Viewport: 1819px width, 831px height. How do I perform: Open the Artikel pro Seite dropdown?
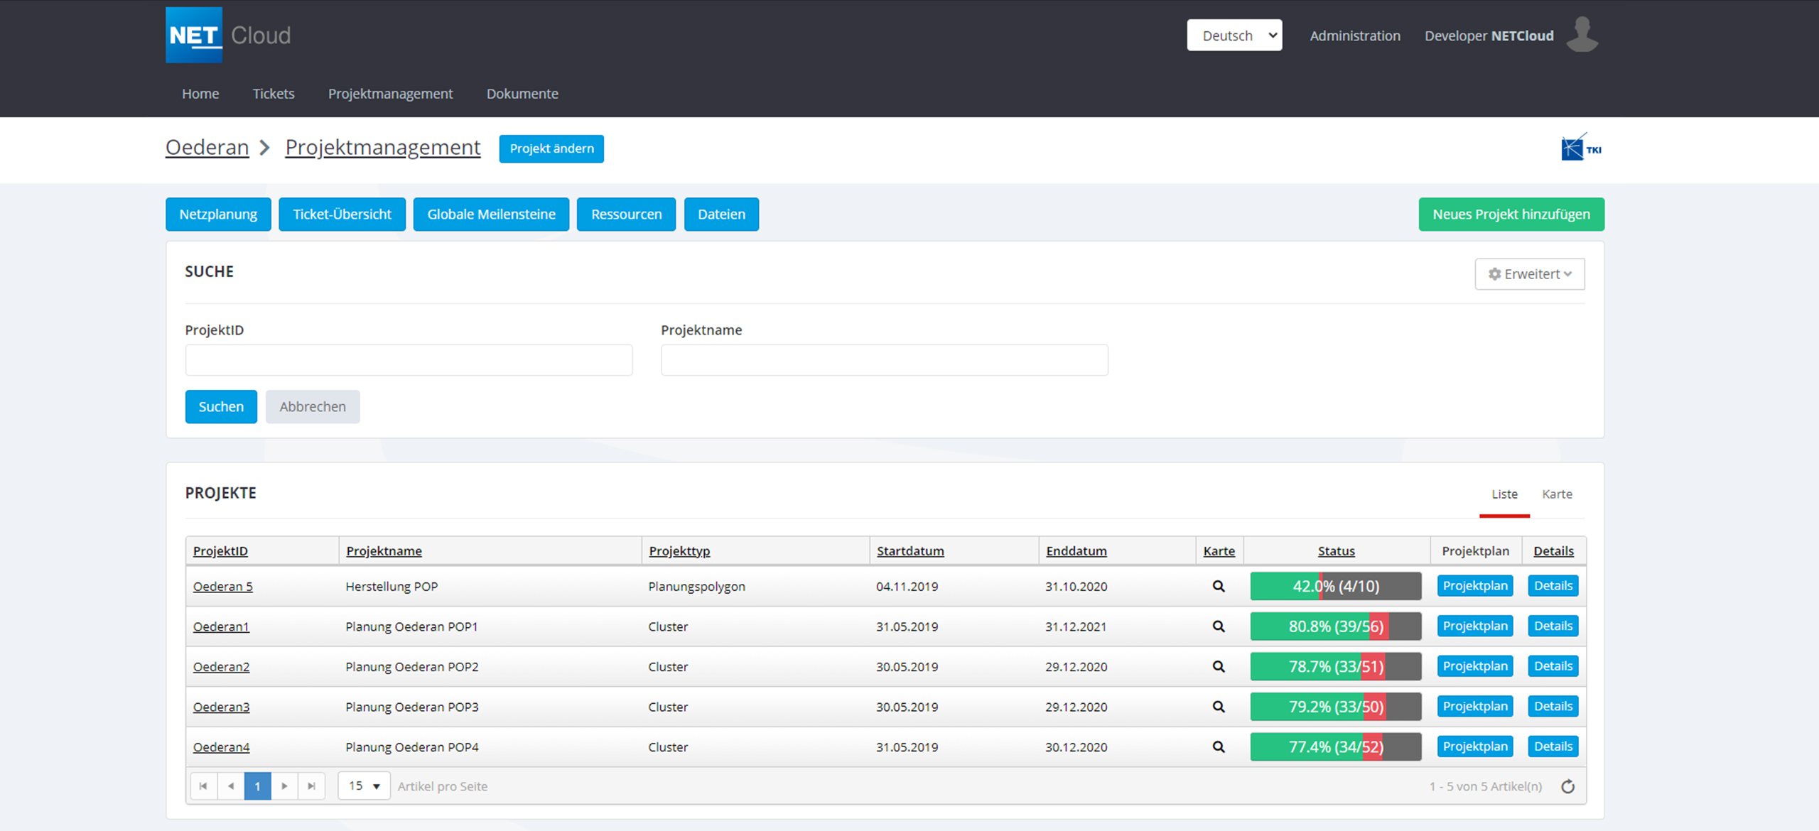click(363, 786)
